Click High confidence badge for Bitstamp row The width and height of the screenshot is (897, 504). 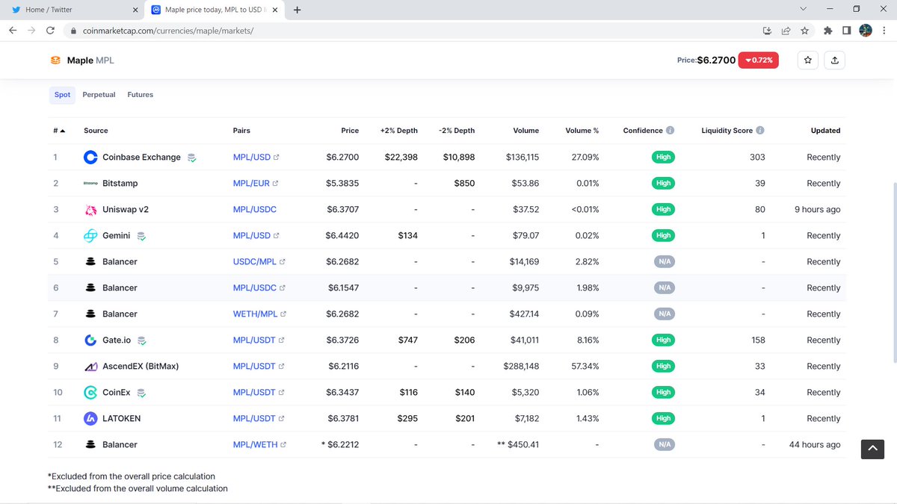point(664,184)
